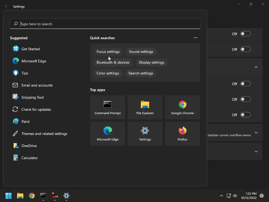The image size is (269, 202).
Task: Launch Google Chrome from Top apps
Action: (182, 107)
